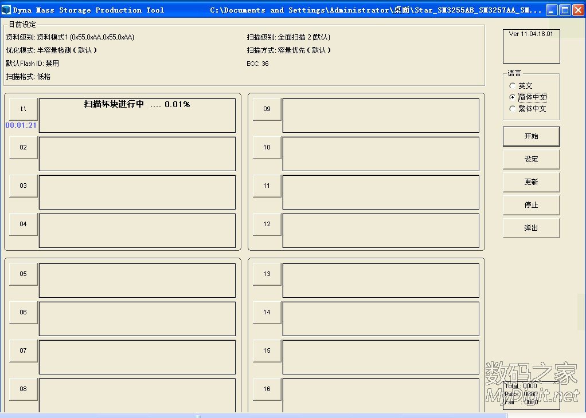Click the 扫描级别 全面扫描 2 text

pos(288,37)
